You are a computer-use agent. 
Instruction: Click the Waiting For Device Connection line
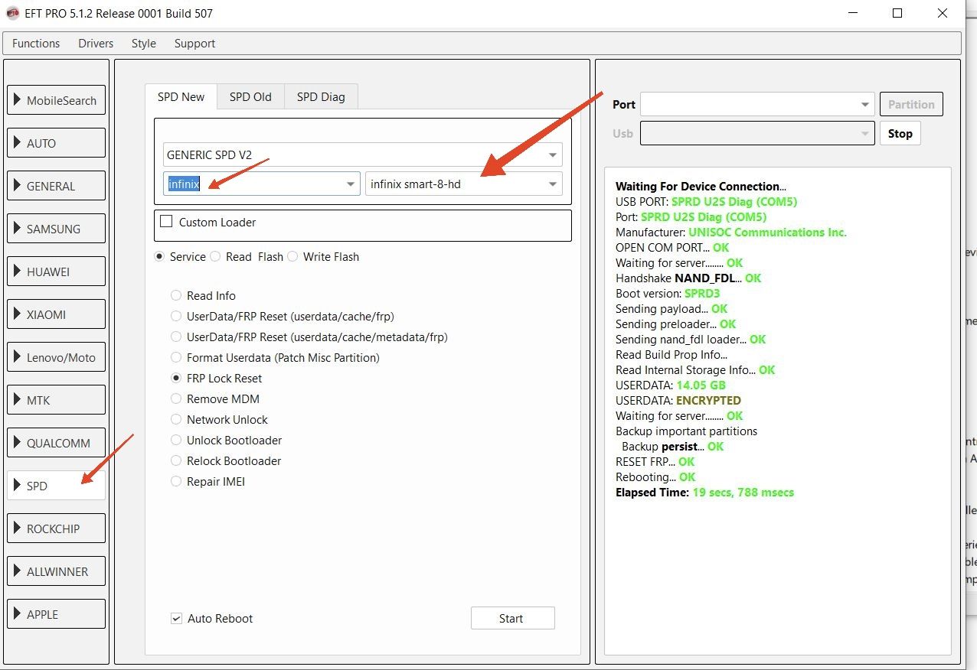click(x=701, y=187)
